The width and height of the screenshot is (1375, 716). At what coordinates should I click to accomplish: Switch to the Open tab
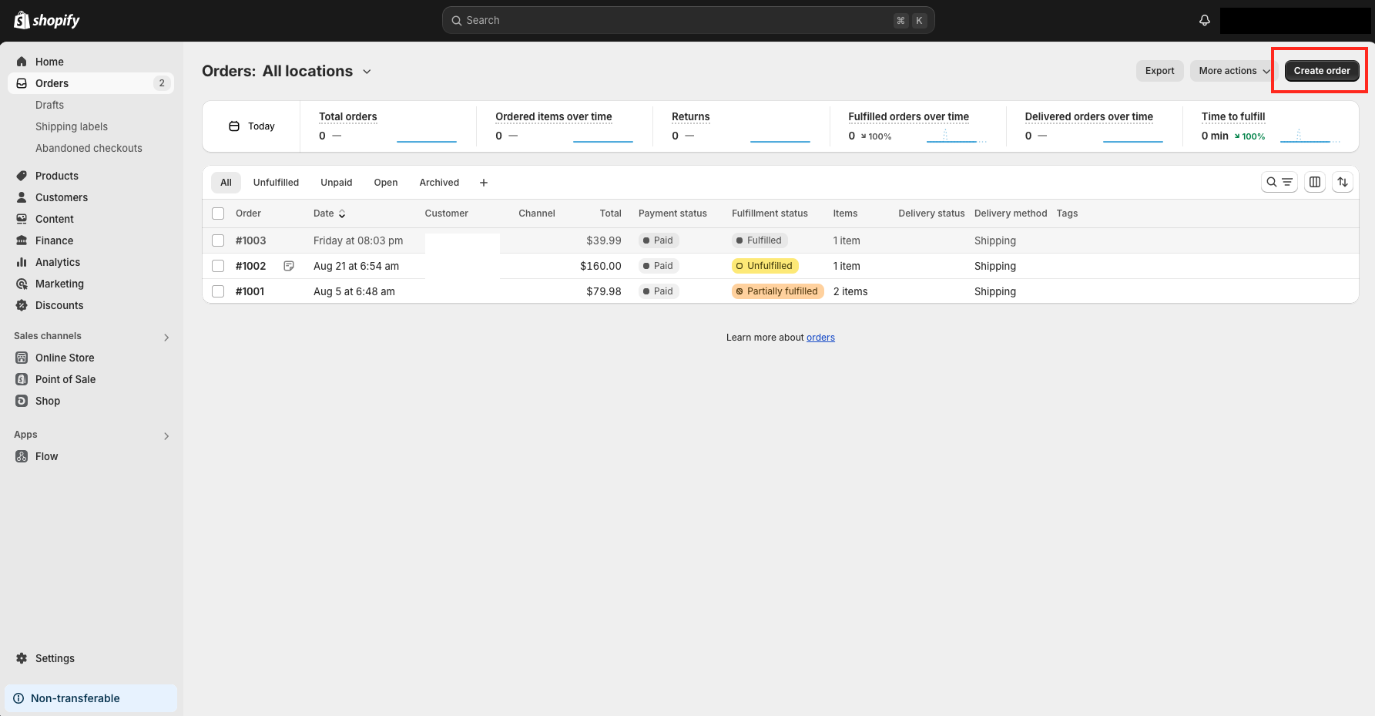coord(386,183)
